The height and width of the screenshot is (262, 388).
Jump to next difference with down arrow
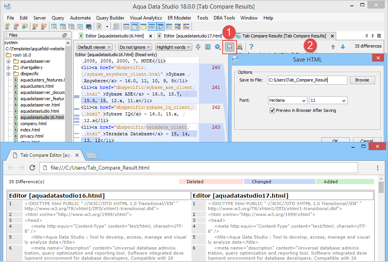343,47
